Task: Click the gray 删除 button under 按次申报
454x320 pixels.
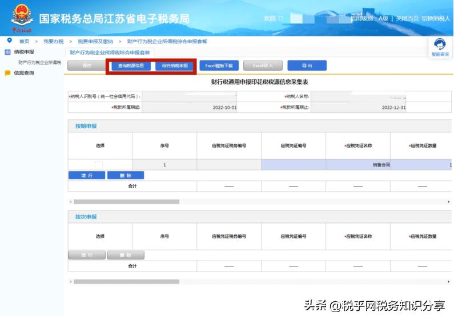Action: (126, 255)
